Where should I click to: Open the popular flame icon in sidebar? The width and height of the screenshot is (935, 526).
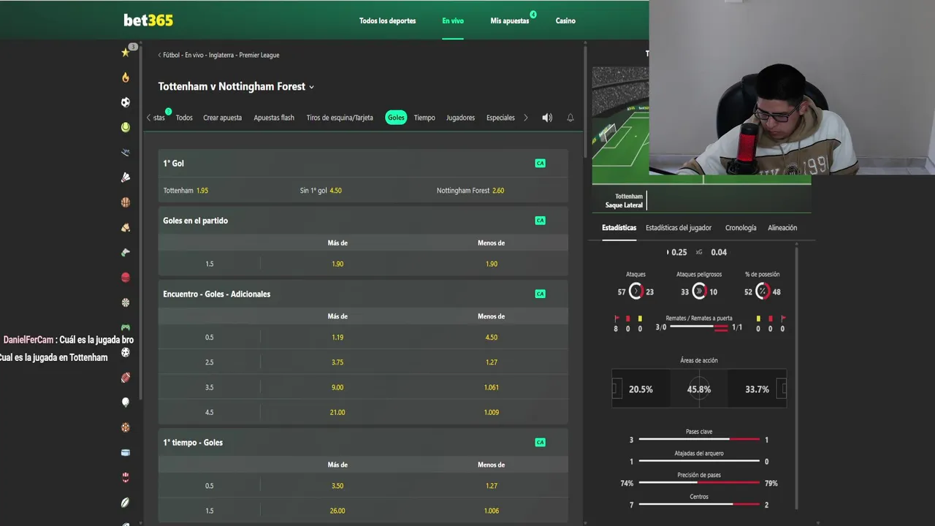126,77
